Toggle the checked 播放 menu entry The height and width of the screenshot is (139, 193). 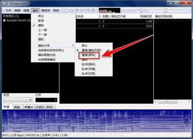tap(41, 25)
